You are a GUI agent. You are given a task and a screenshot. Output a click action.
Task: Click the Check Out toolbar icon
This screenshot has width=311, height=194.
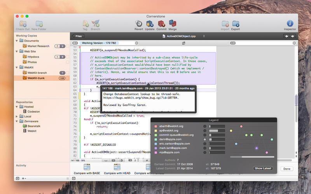pos(23,24)
